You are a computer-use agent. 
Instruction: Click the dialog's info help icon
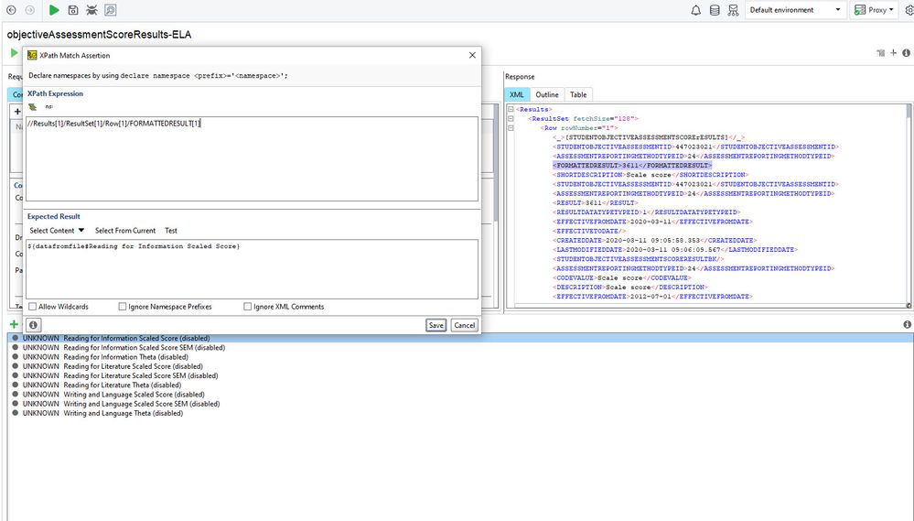[x=33, y=325]
